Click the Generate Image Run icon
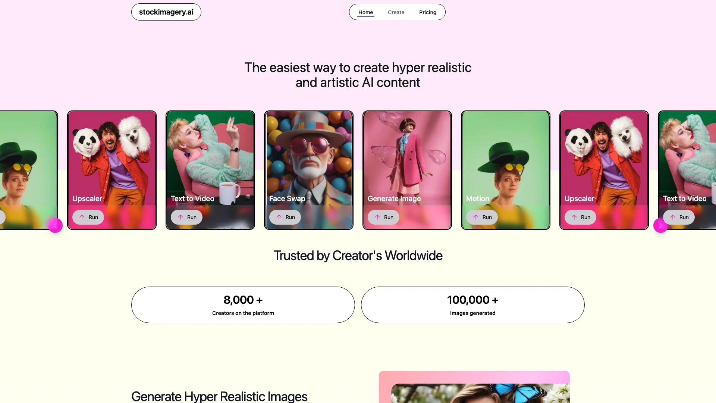This screenshot has width=716, height=403. 378,217
